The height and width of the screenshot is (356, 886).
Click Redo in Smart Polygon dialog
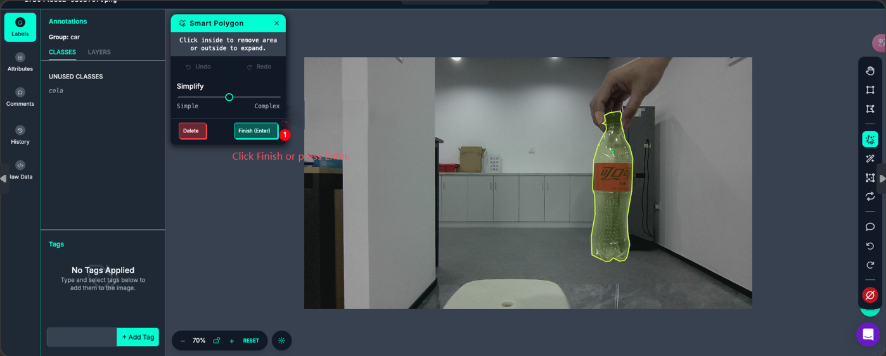(x=259, y=67)
